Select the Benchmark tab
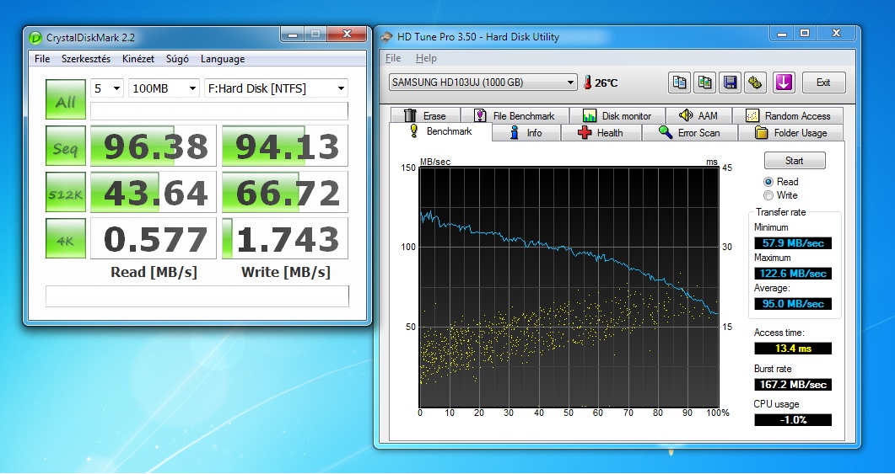Viewport: 895px width, 474px height. (440, 131)
